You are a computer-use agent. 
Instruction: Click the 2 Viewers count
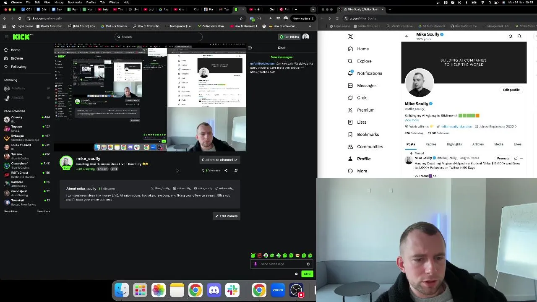[211, 170]
